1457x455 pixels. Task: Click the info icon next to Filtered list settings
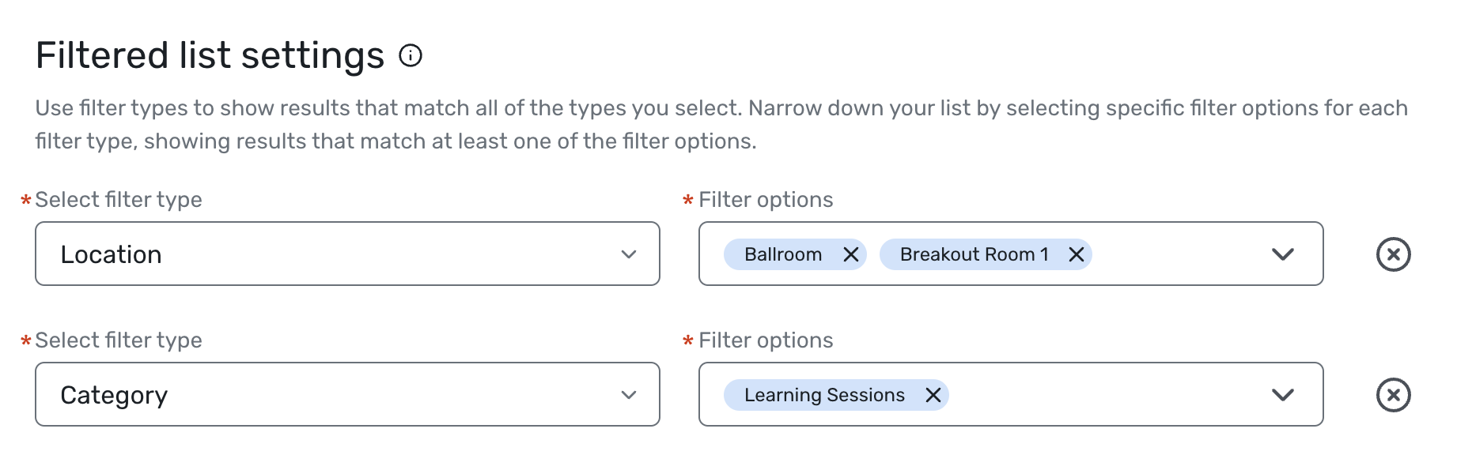[410, 55]
